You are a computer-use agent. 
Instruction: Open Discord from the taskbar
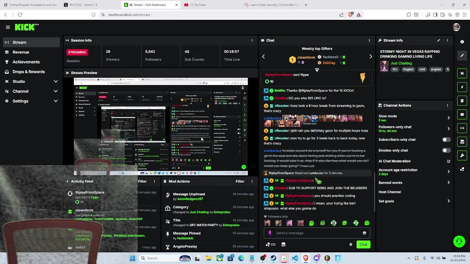317,258
